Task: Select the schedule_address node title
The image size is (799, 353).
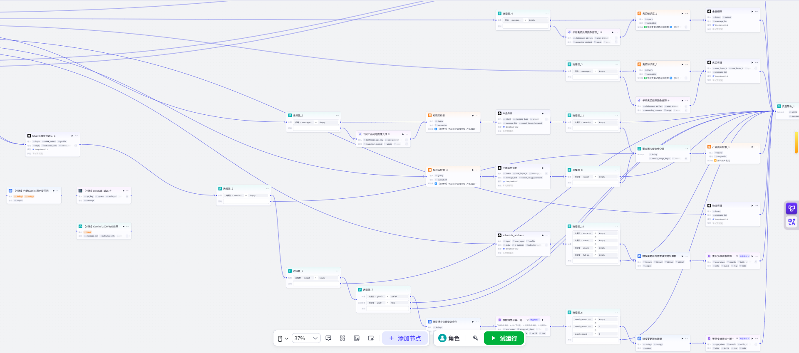Action: point(513,235)
